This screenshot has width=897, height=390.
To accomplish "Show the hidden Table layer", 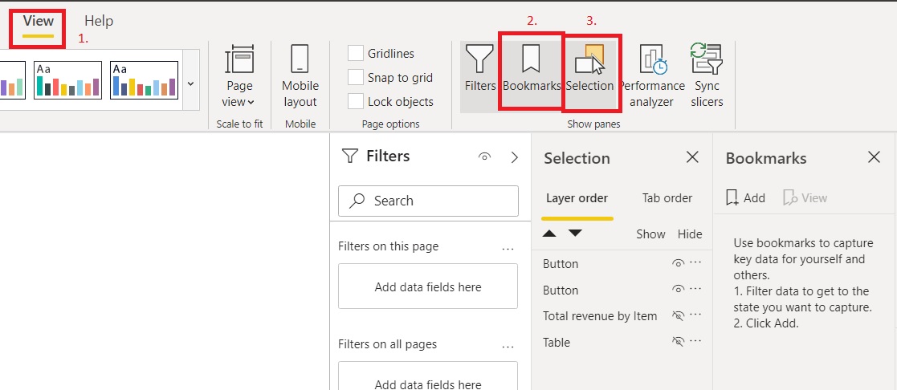I will click(x=679, y=342).
